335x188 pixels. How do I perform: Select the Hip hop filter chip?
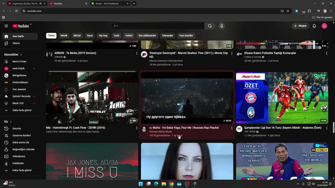[103, 36]
